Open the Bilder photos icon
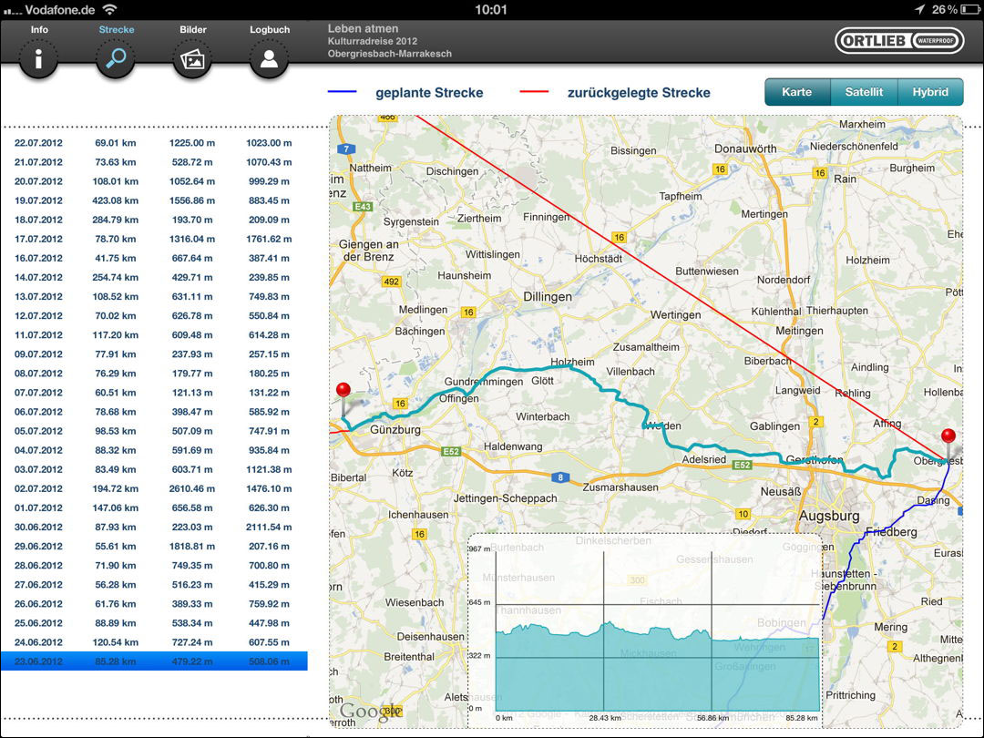The height and width of the screenshot is (738, 984). coord(192,59)
